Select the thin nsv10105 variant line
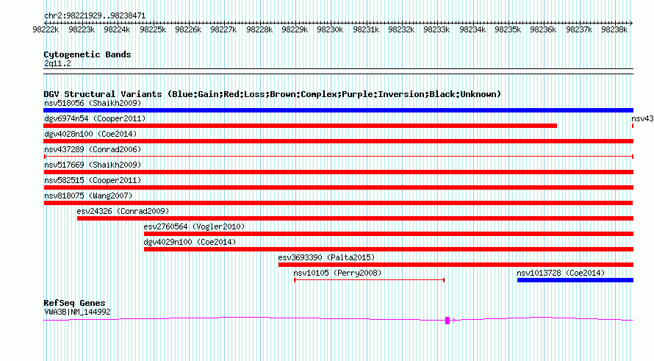The height and width of the screenshot is (361, 654). (369, 280)
